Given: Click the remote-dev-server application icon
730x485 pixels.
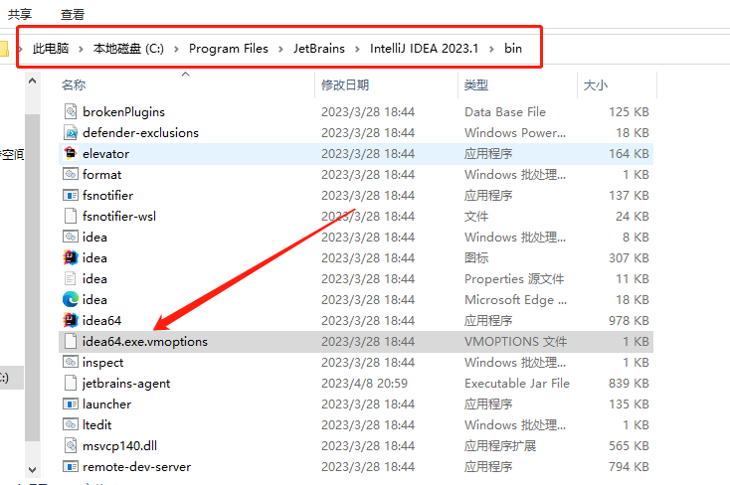Looking at the screenshot, I should point(71,466).
